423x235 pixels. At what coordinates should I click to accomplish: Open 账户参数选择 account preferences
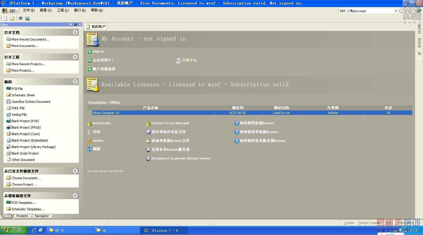coord(104,69)
